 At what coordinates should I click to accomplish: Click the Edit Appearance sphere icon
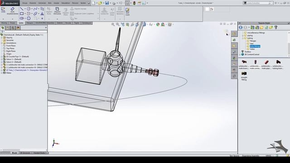click(158, 24)
